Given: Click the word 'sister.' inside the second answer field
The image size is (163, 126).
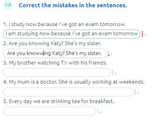Looking at the screenshot, I should (94, 53).
